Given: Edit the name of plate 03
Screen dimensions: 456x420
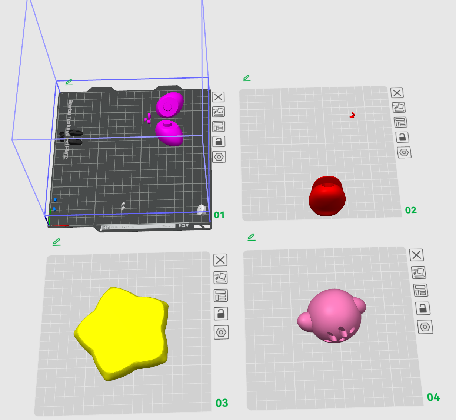Looking at the screenshot, I should click(x=56, y=242).
